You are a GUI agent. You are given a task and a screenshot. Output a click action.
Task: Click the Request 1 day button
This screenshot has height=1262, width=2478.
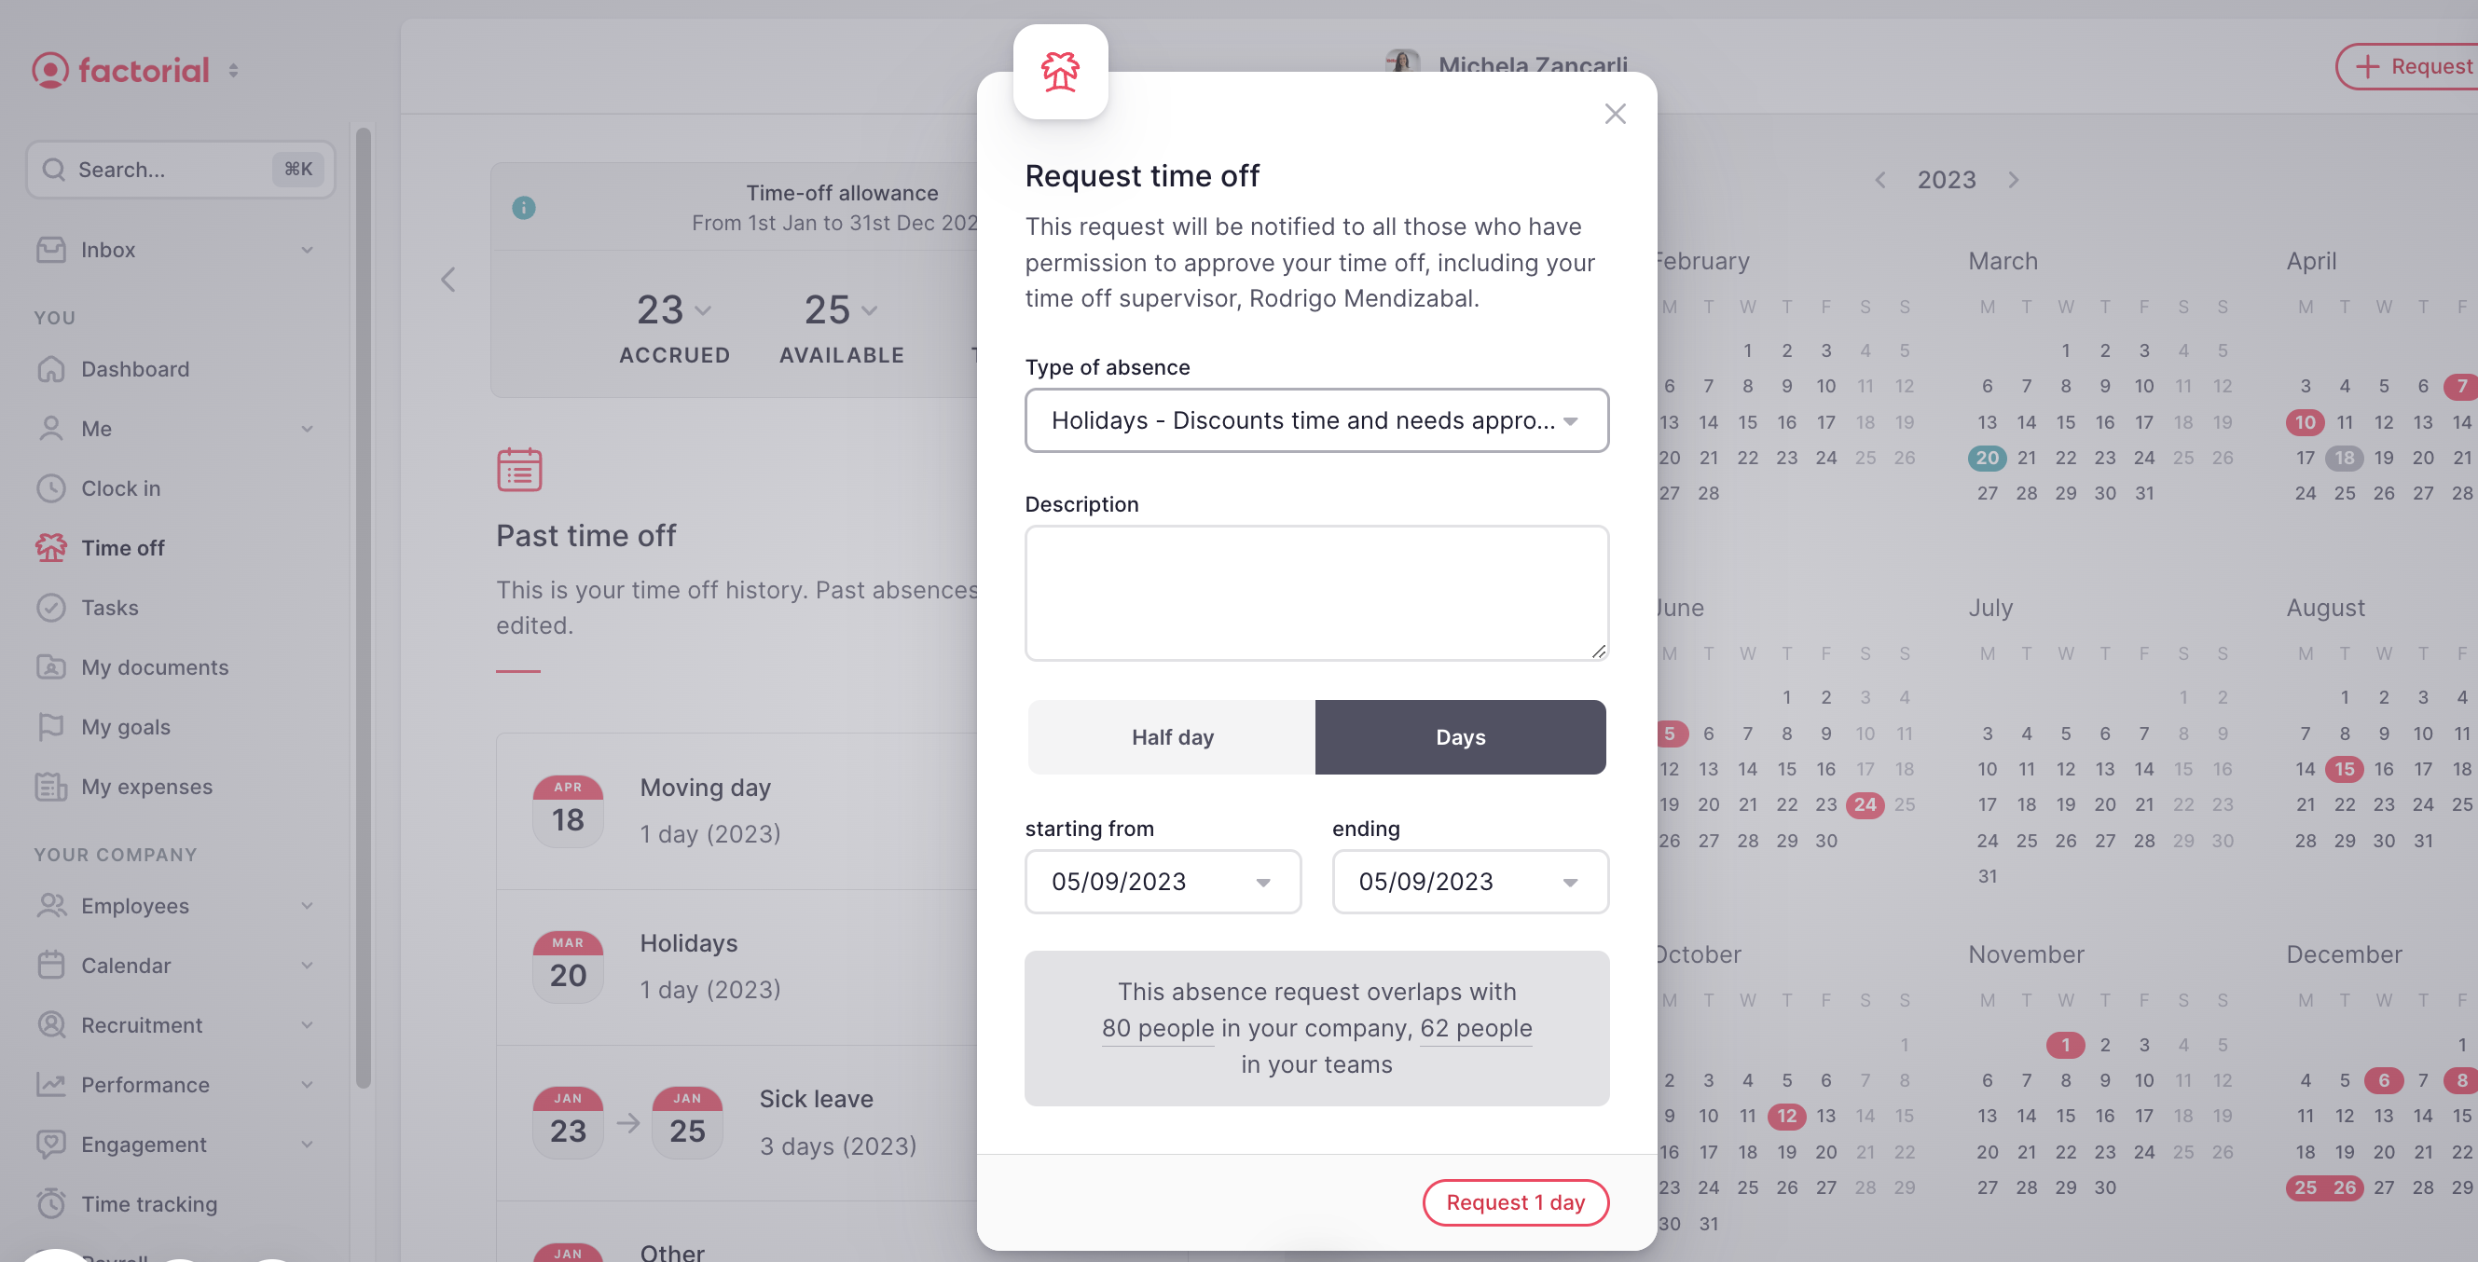coord(1514,1200)
